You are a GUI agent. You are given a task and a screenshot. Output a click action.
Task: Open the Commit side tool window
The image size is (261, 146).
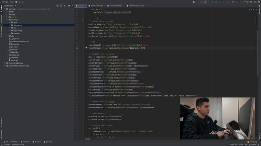1,19
